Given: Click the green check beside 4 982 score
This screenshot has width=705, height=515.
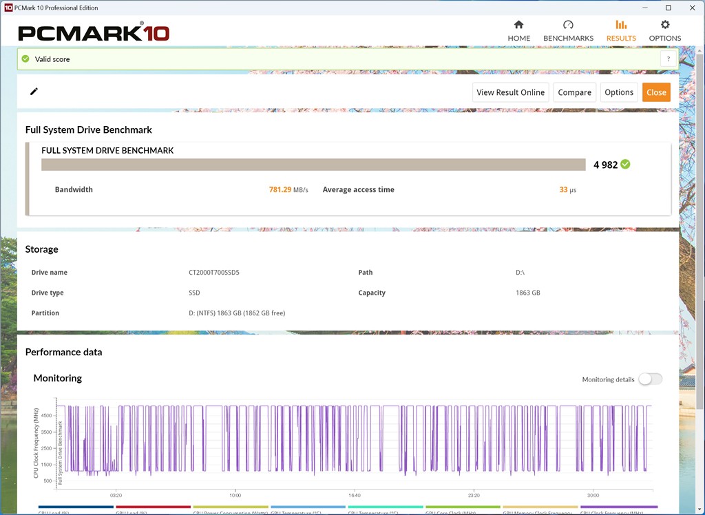Looking at the screenshot, I should [x=625, y=164].
